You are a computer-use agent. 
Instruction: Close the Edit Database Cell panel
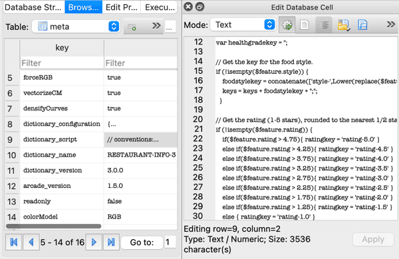coord(188,7)
